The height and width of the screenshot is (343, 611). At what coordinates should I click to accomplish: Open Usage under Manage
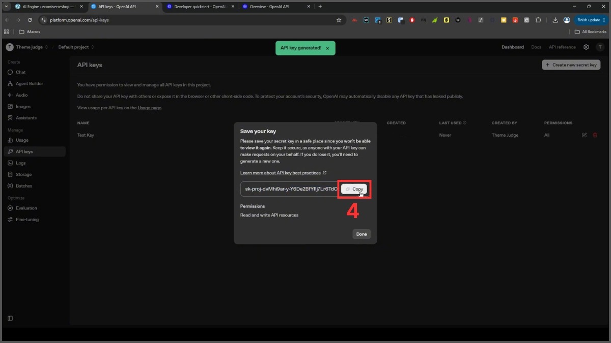coord(22,140)
